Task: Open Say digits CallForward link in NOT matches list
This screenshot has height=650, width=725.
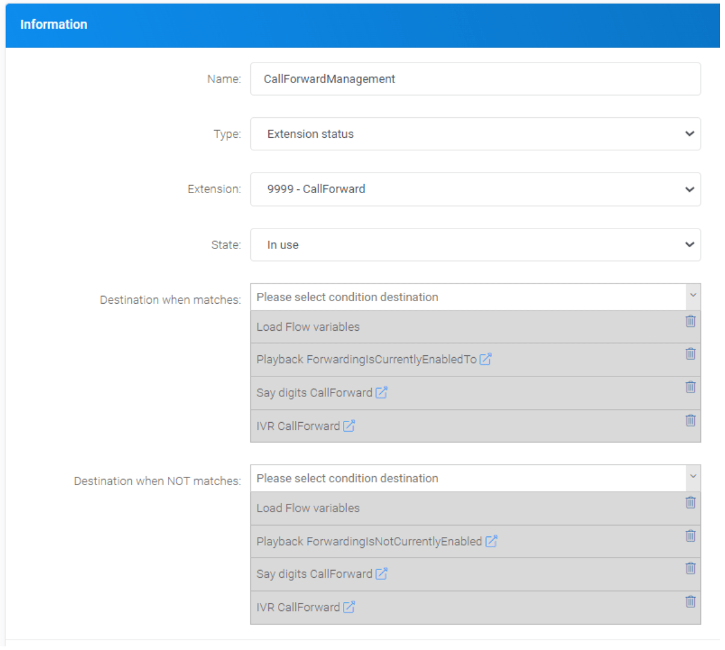Action: click(x=381, y=574)
